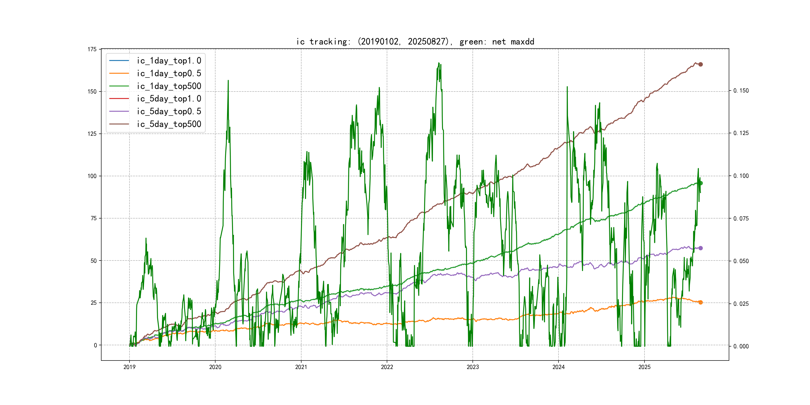Screen dimensions: 810x405
Task: Click the blue legend line swatch
Action: tap(119, 60)
